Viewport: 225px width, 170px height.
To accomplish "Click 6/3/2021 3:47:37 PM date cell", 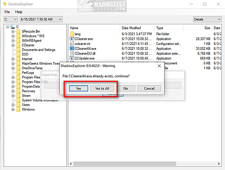I will 137,34.
